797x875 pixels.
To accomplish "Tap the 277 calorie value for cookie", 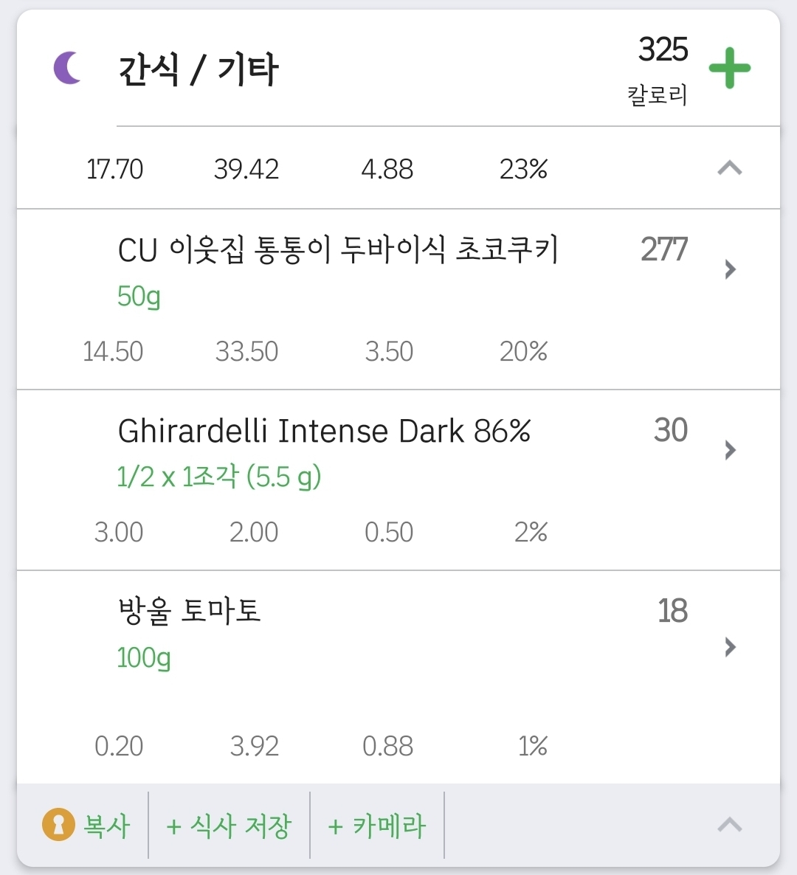I will 663,249.
